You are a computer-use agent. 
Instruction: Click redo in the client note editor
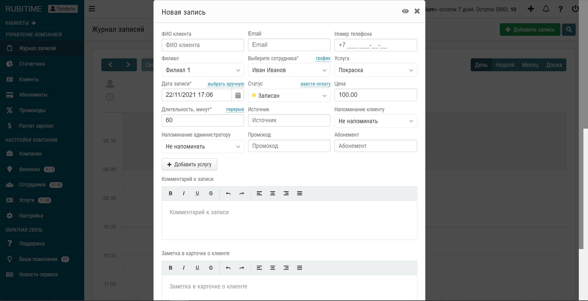coord(242,268)
